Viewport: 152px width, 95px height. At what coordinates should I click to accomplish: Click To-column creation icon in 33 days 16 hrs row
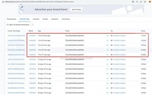tap(111, 74)
